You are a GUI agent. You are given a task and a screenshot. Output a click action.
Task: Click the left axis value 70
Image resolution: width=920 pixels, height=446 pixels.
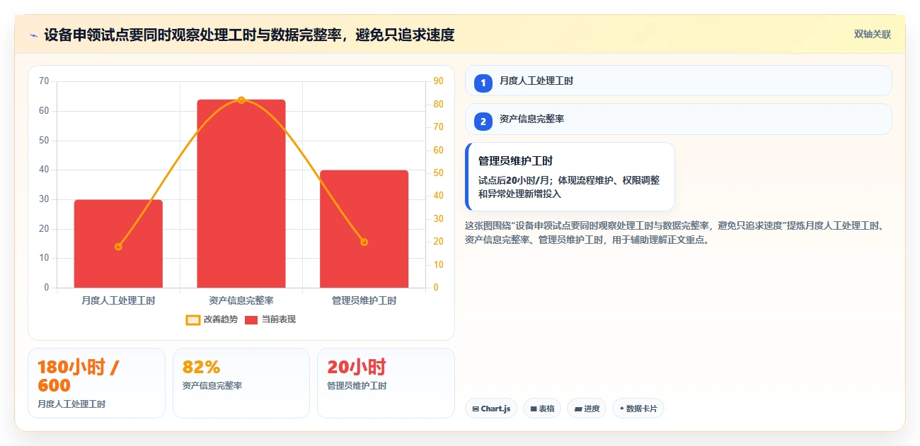tap(44, 81)
